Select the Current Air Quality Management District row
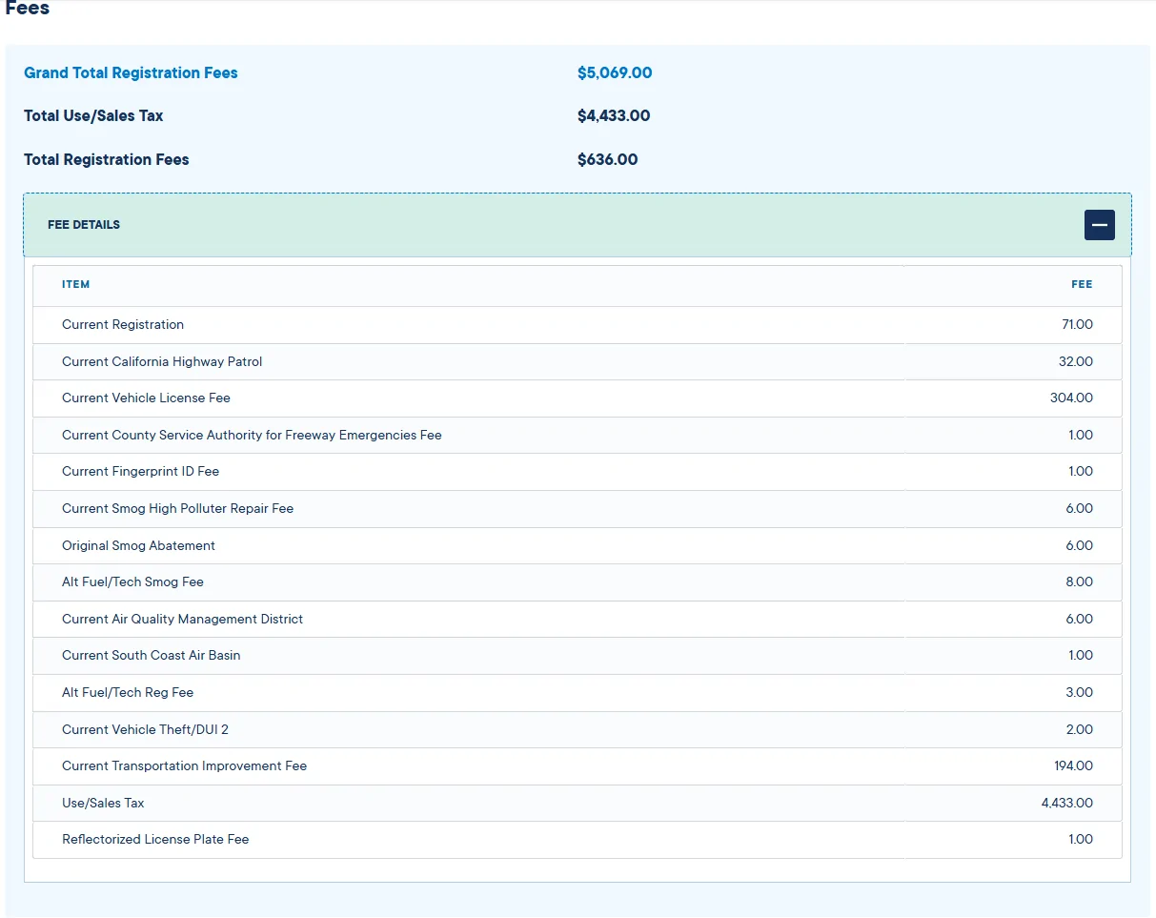1156x918 pixels. 578,620
